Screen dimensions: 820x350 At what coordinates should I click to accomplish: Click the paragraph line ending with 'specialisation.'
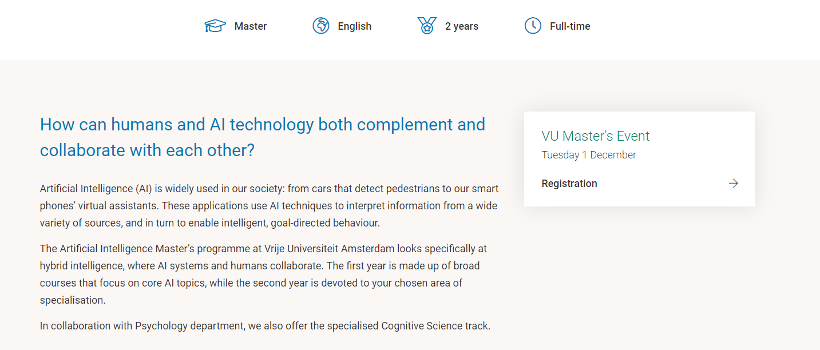73,300
